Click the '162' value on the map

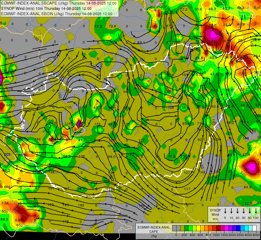click(x=38, y=139)
